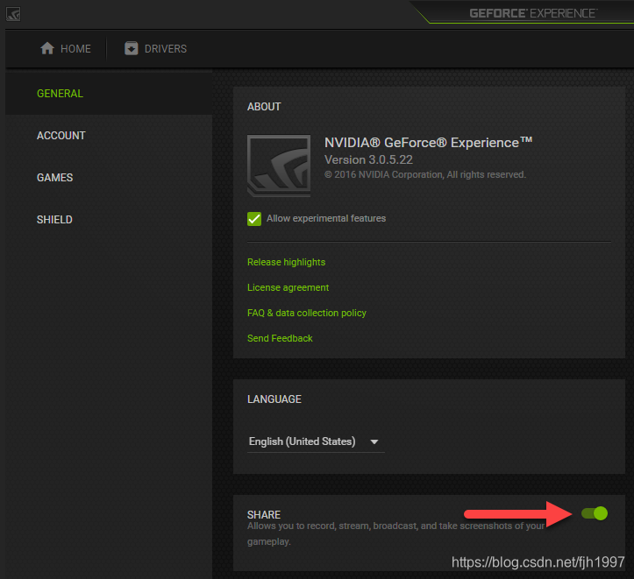Open the License agreement link

(x=288, y=287)
